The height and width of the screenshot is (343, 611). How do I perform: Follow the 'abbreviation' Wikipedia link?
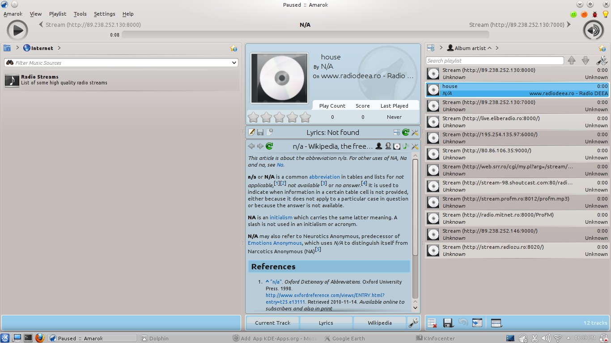(x=324, y=177)
